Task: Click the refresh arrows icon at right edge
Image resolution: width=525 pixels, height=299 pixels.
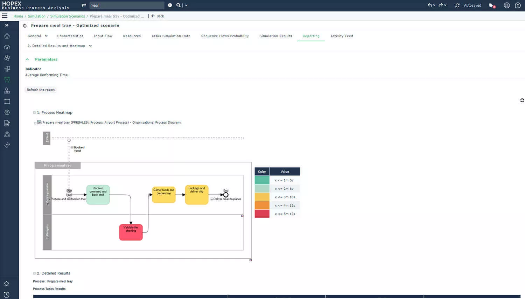Action: tap(522, 100)
